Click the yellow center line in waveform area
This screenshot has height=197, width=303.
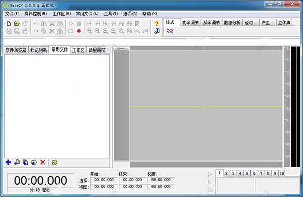tap(207, 106)
